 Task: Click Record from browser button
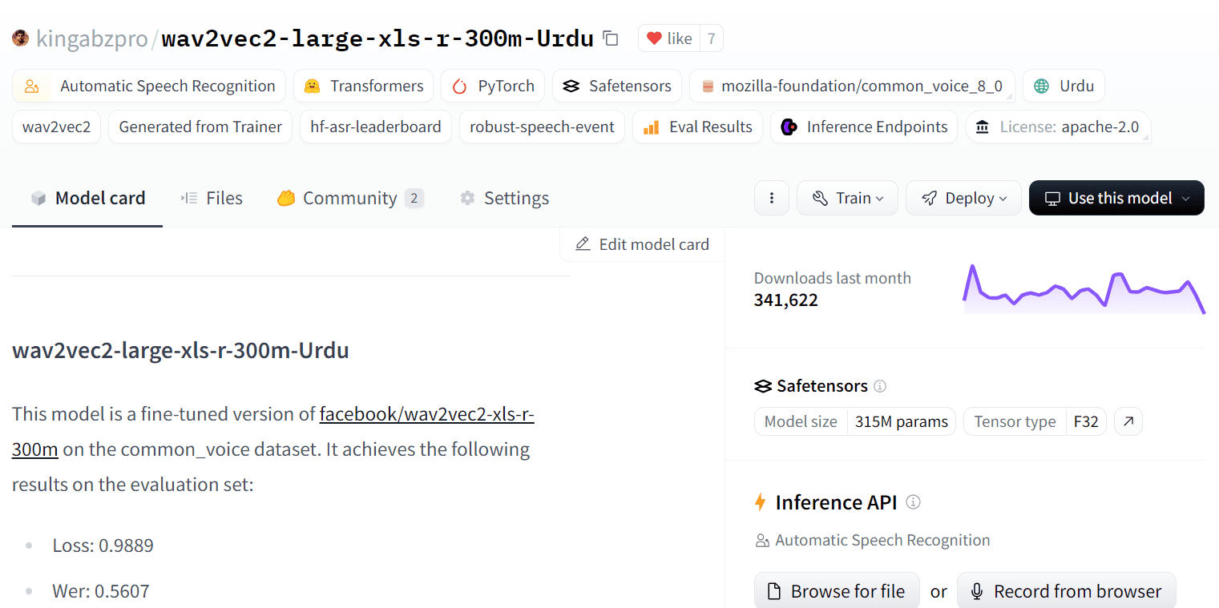pyautogui.click(x=1066, y=591)
